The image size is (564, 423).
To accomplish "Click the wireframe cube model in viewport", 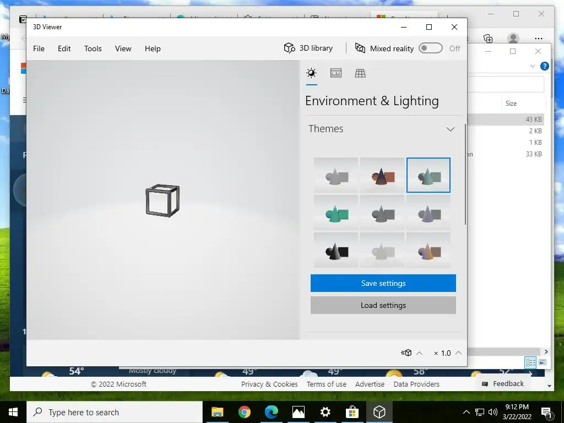I will [162, 200].
